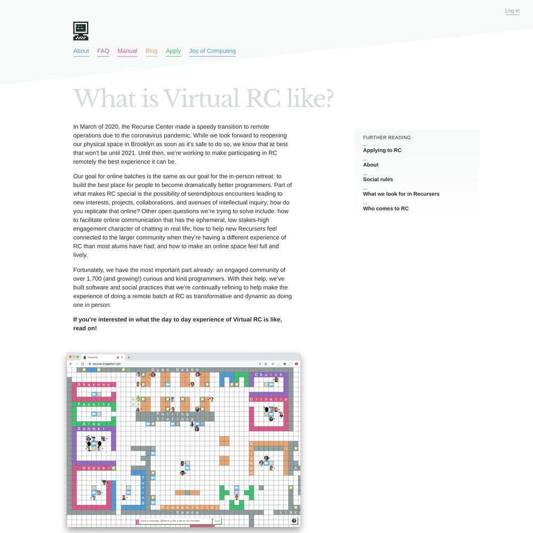This screenshot has height=533, width=533.
Task: Go to the Manual page
Action: click(x=127, y=51)
